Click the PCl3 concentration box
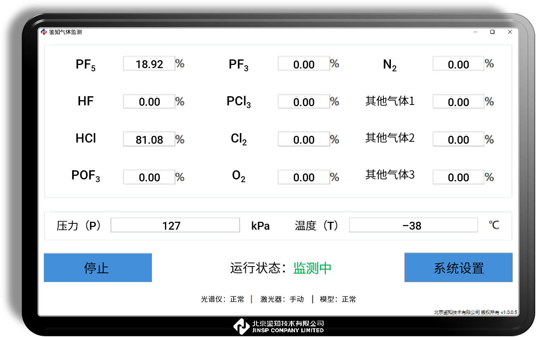Screen dimensions: 536x337 pyautogui.click(x=304, y=101)
